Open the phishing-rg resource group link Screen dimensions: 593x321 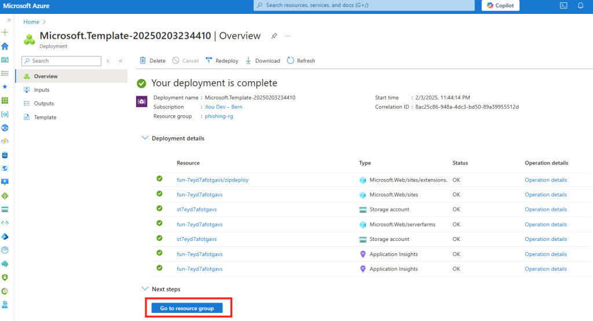[x=219, y=116]
